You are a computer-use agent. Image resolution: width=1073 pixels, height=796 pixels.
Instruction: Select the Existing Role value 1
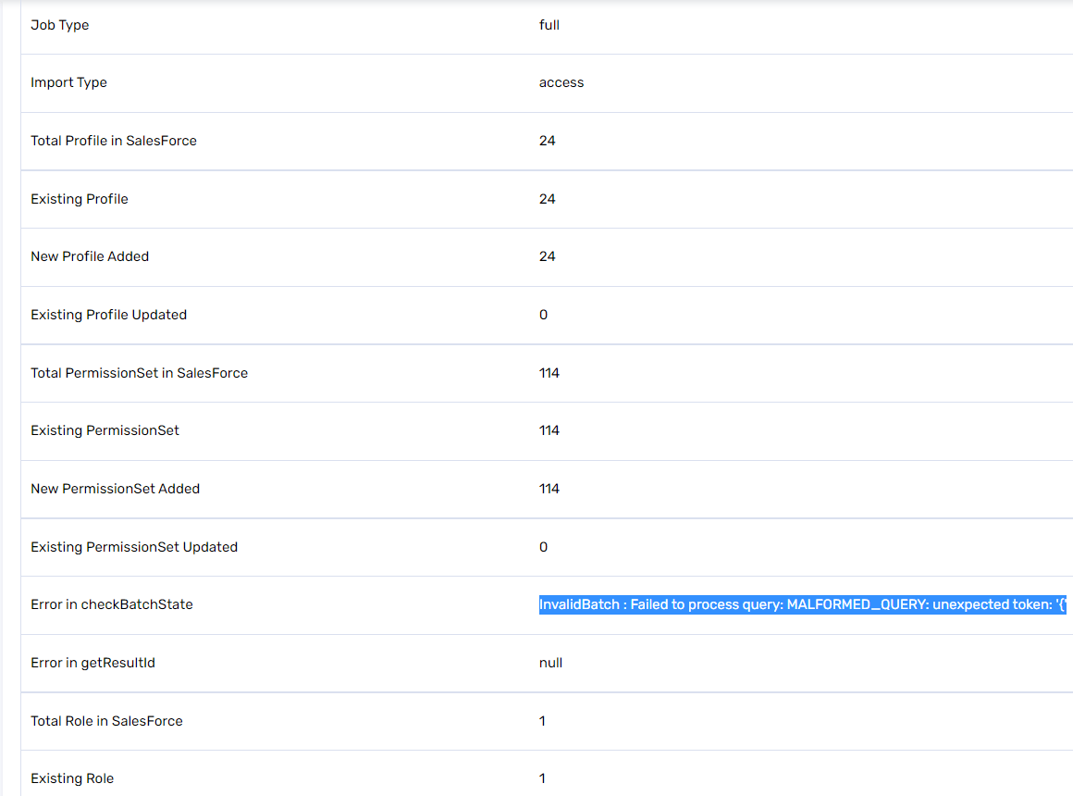[x=543, y=778]
